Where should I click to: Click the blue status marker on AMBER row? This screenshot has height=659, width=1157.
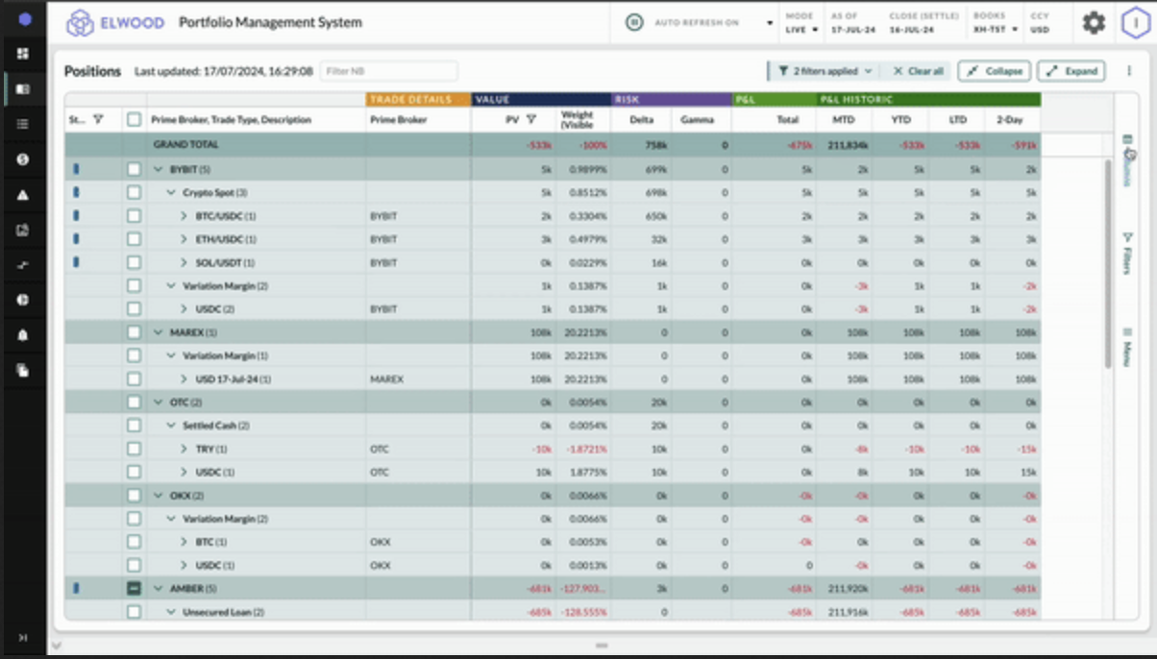pyautogui.click(x=76, y=588)
